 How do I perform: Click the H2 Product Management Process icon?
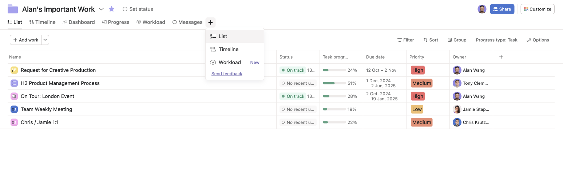(14, 83)
